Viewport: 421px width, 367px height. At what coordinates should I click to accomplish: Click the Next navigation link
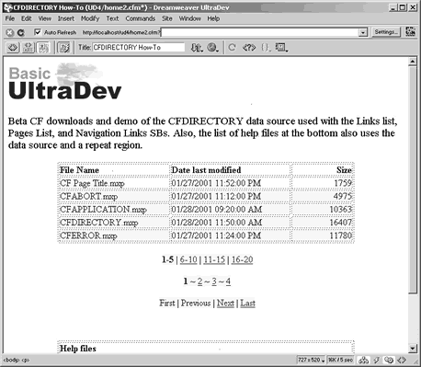tap(225, 304)
